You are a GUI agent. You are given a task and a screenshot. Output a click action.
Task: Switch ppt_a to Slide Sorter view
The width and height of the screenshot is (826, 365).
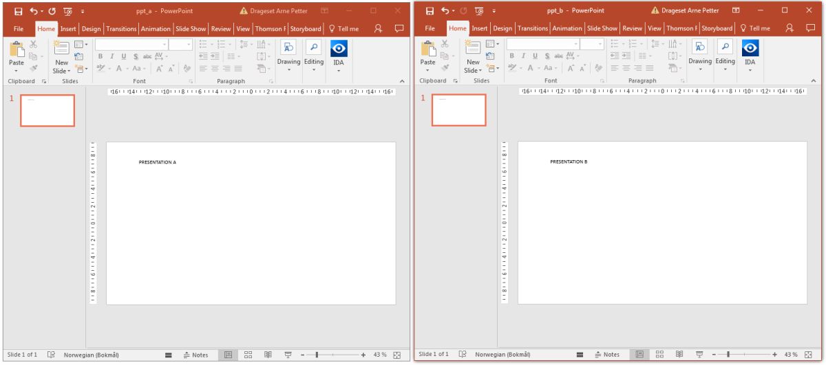[x=248, y=355]
